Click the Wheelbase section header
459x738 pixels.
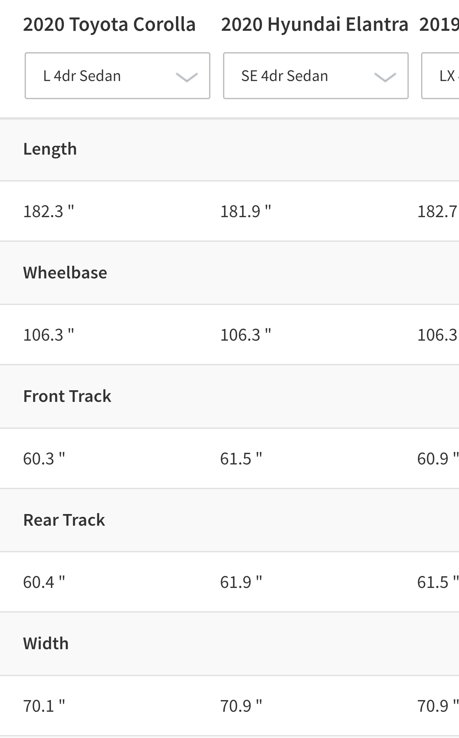click(x=65, y=273)
